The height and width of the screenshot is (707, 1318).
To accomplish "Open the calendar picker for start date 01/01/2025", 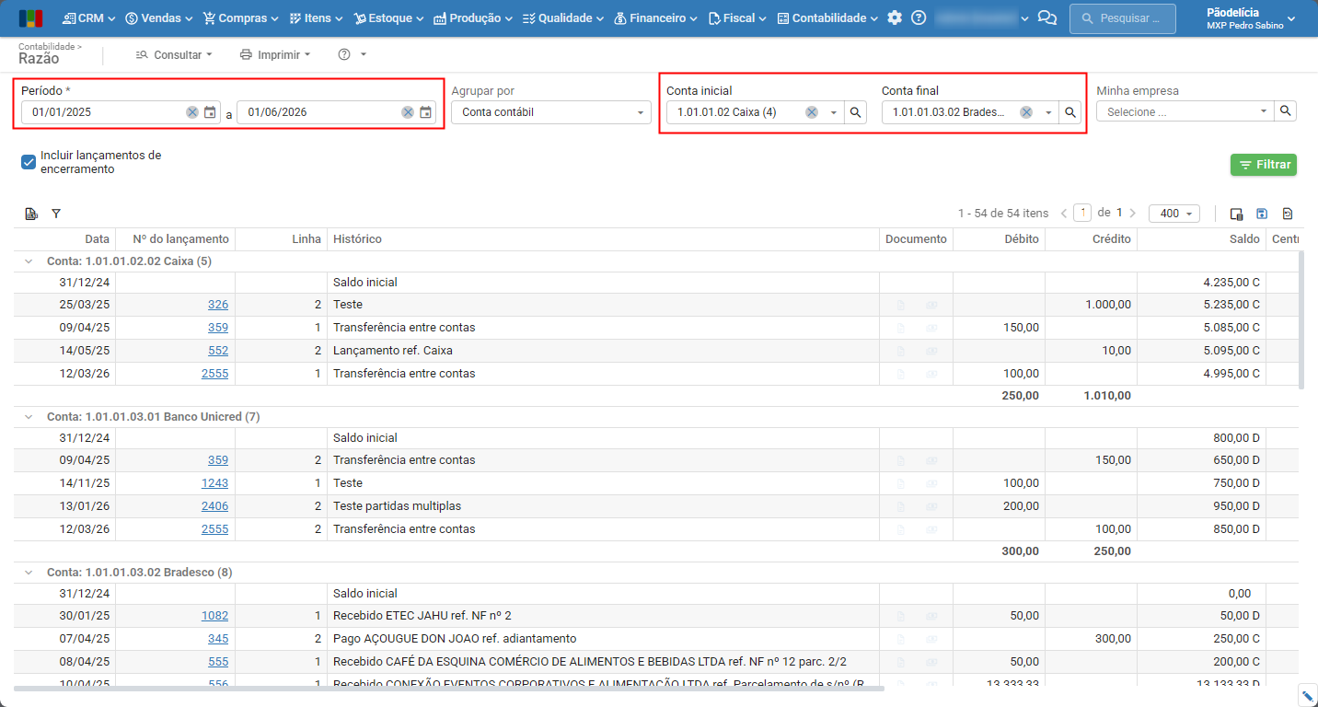I will (x=210, y=112).
